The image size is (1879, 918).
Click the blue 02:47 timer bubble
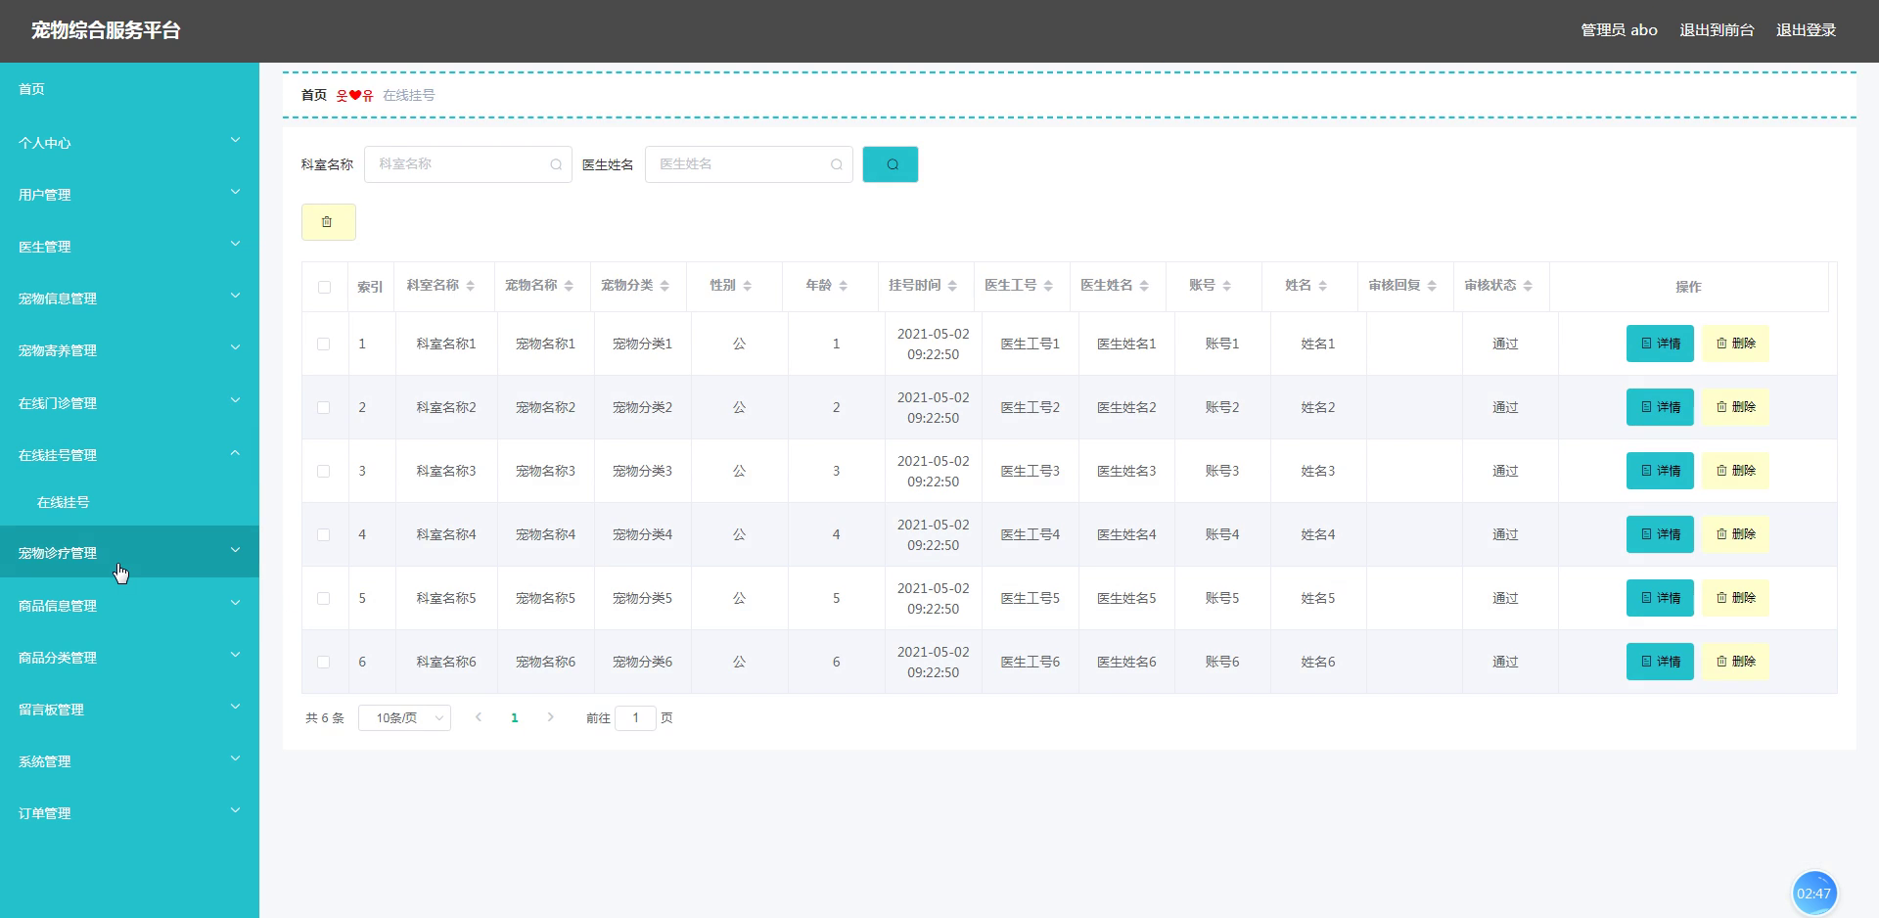(1813, 893)
